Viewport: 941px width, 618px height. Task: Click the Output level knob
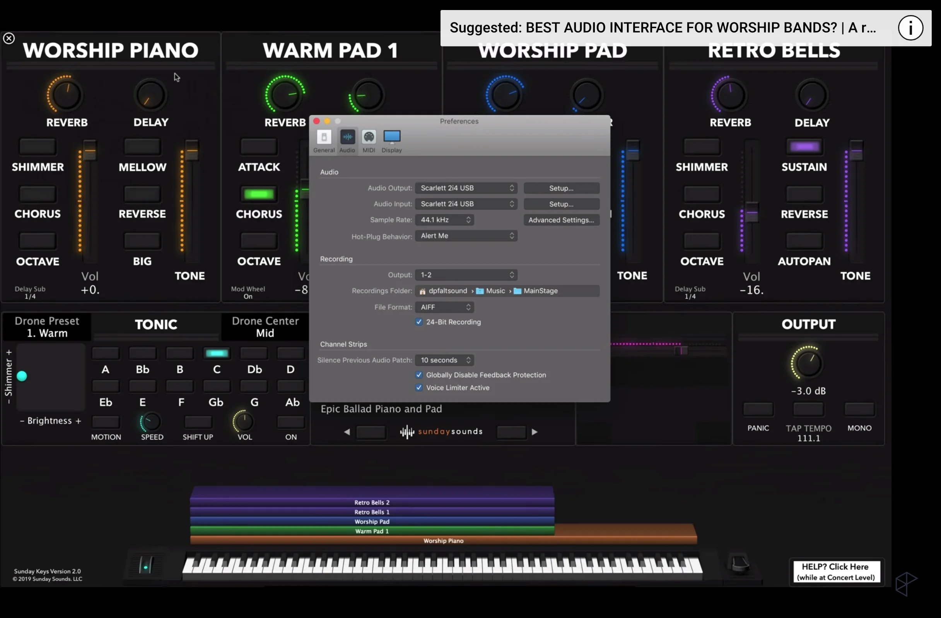[x=807, y=363]
